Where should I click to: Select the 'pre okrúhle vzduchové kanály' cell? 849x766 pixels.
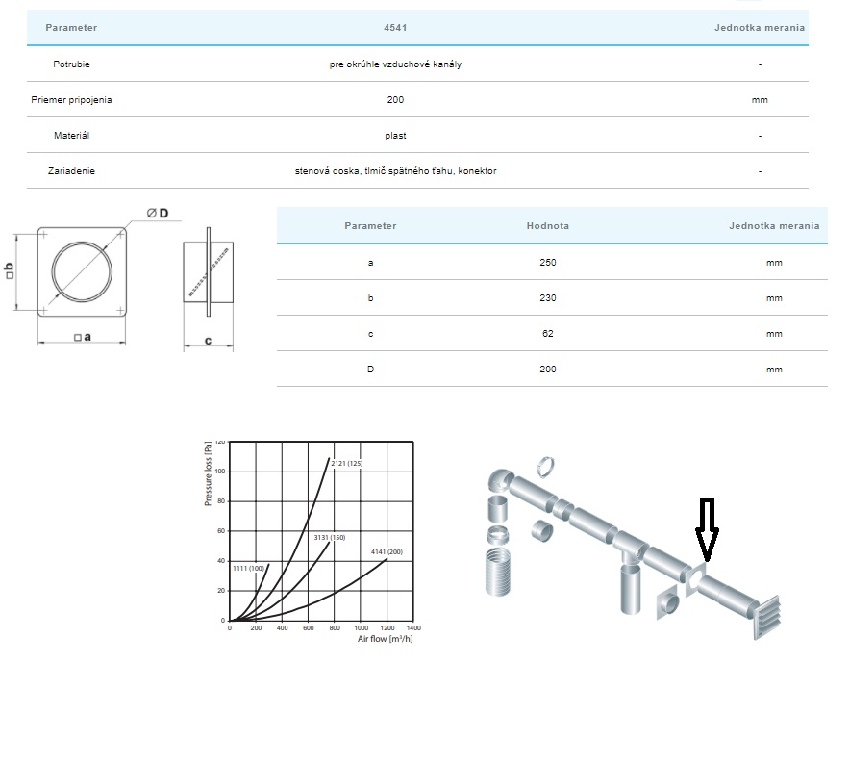tap(395, 64)
